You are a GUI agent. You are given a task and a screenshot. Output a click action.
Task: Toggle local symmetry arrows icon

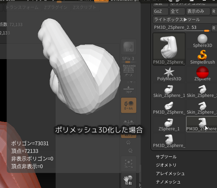129,122
